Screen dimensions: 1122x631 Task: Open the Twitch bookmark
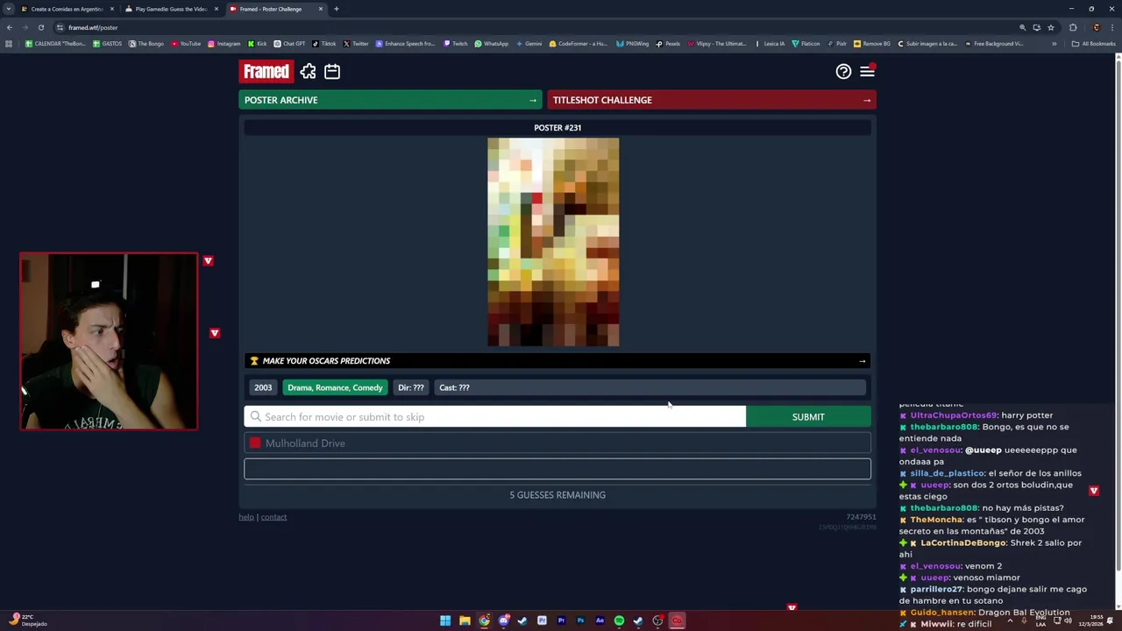455,44
